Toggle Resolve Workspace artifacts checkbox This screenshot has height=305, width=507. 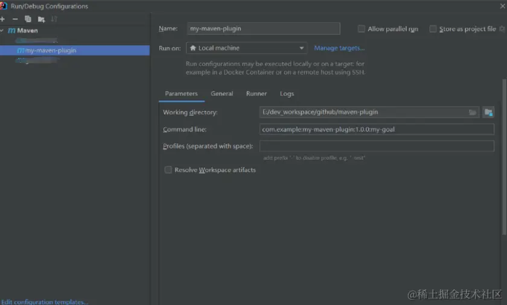(168, 170)
